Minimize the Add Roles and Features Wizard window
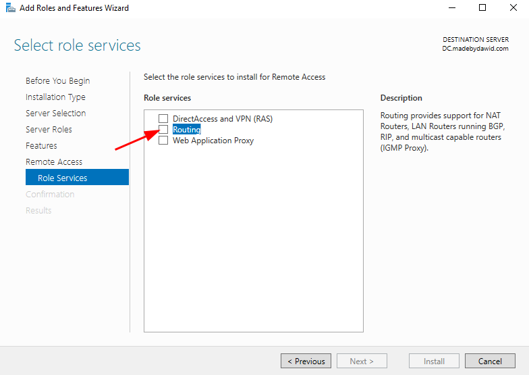This screenshot has width=529, height=375. tap(452, 8)
